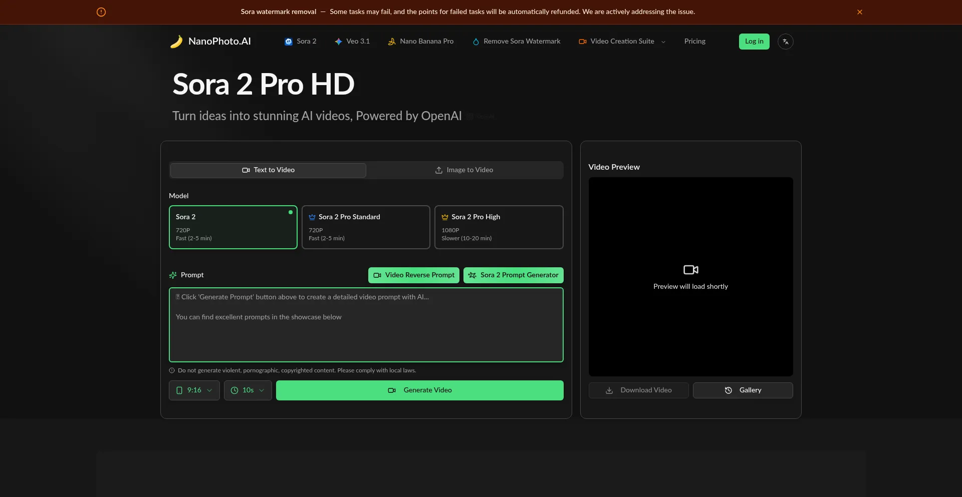Click the NanoPhoto.AI banana logo
Viewport: 962px width, 497px height.
[x=176, y=42]
